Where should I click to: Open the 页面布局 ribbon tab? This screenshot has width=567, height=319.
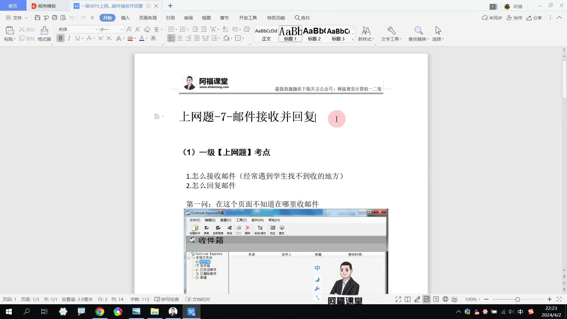coord(148,18)
